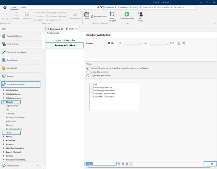Image resolution: width=217 pixels, height=169 pixels.
Task: Click the red X delete icon at the bottom
Action: click(x=127, y=163)
